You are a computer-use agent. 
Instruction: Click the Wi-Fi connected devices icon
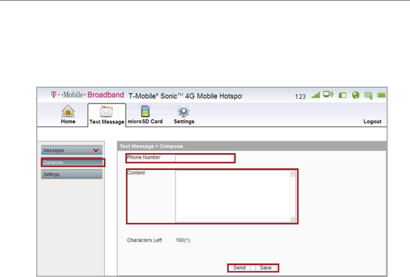[x=328, y=94]
